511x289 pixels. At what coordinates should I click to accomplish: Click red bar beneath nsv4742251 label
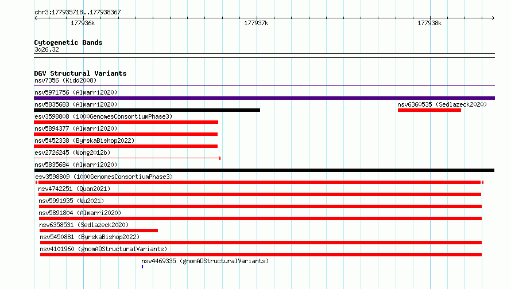point(260,194)
